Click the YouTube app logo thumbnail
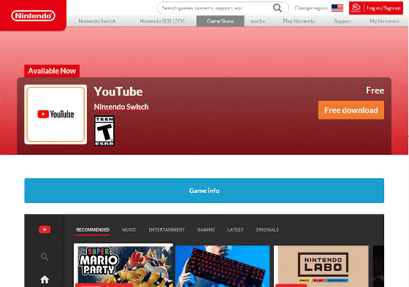Screen dimensions: 409x287 click(56, 114)
